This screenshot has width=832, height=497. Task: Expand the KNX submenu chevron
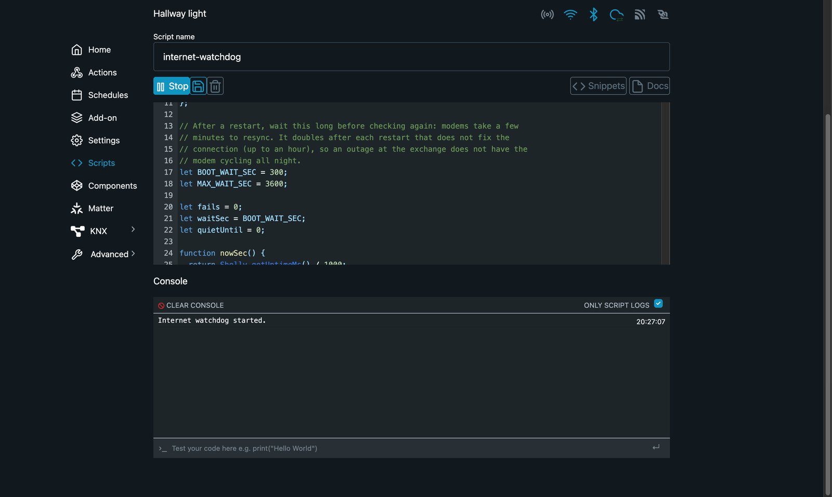[133, 230]
